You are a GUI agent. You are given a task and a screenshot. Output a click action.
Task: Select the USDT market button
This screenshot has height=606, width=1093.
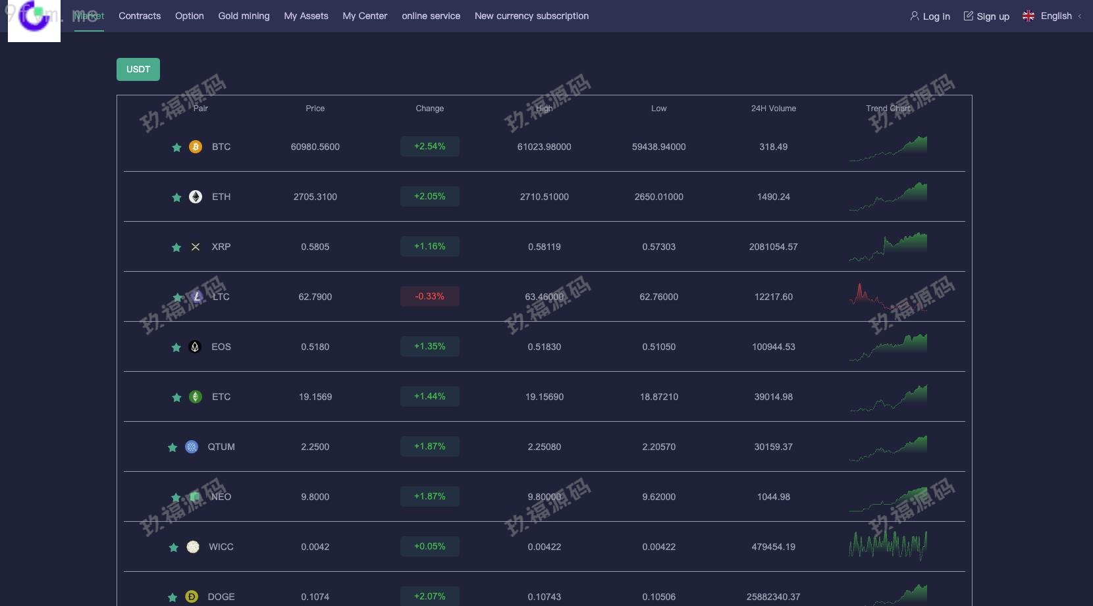pos(138,69)
